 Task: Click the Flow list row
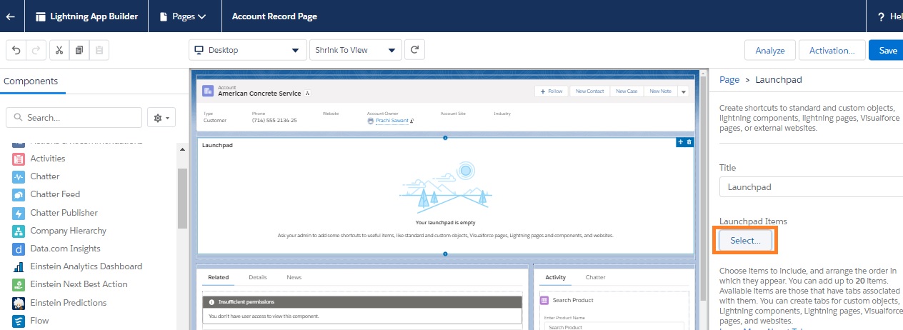pos(89,321)
